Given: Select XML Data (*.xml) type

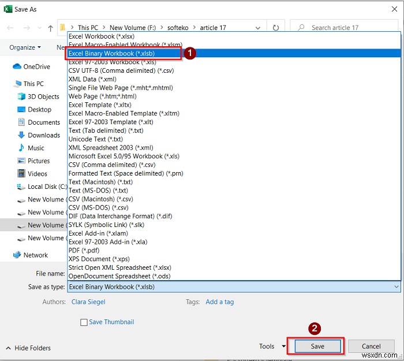Looking at the screenshot, I should [x=234, y=79].
